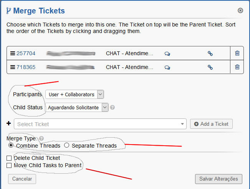Select Separate Threads radio option
Image resolution: width=250 pixels, height=189 pixels.
(x=66, y=146)
